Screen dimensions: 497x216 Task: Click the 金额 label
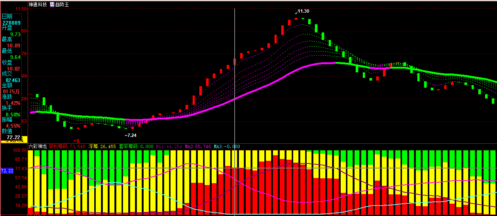point(7,85)
